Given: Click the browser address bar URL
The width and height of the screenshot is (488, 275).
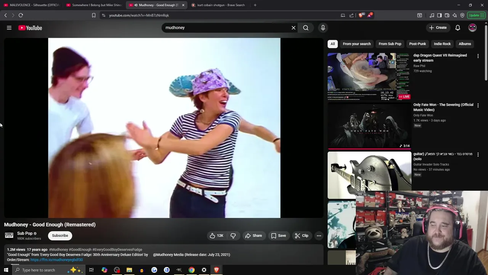Looking at the screenshot, I should point(139,15).
